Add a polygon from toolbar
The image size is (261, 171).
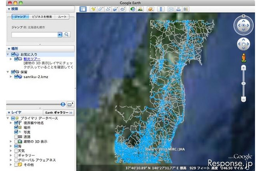coord(101,9)
